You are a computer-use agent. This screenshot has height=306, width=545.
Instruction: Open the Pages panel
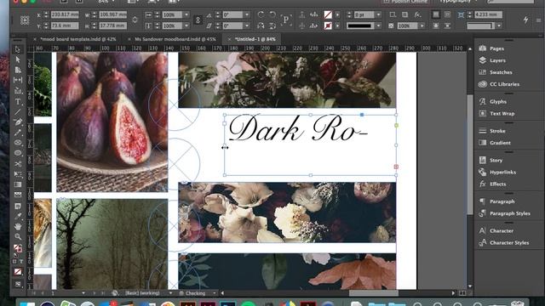496,48
